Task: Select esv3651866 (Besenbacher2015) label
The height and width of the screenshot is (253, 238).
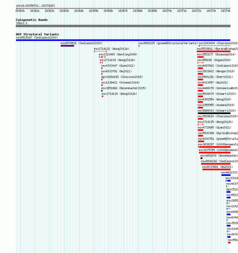Action: (x=124, y=88)
